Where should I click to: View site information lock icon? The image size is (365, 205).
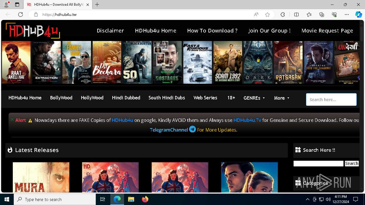36,15
